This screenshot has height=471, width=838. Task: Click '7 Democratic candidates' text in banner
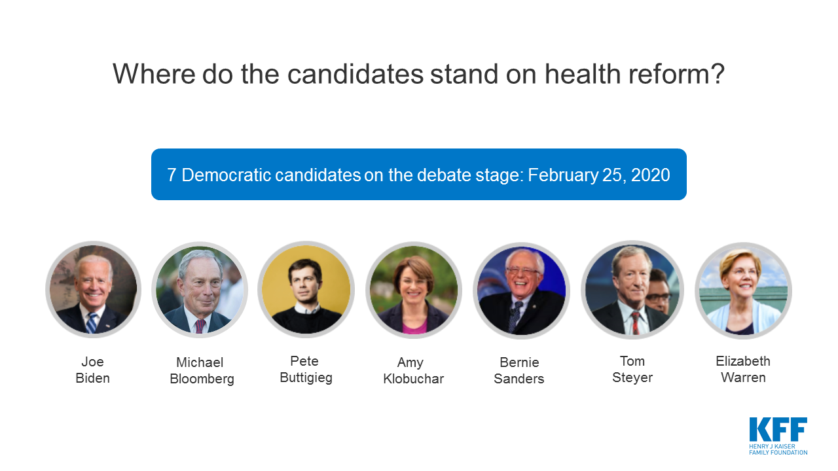(x=264, y=175)
